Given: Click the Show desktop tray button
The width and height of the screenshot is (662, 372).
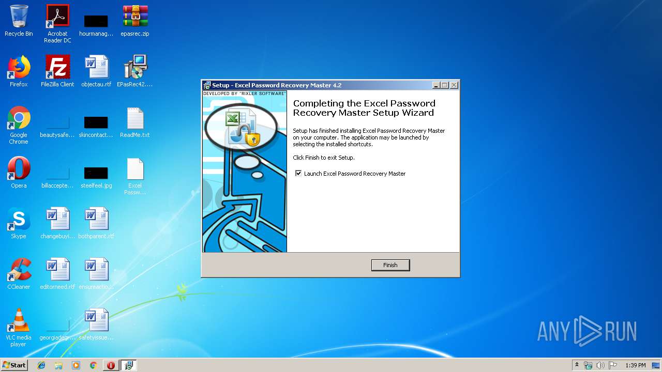Looking at the screenshot, I should click(657, 365).
